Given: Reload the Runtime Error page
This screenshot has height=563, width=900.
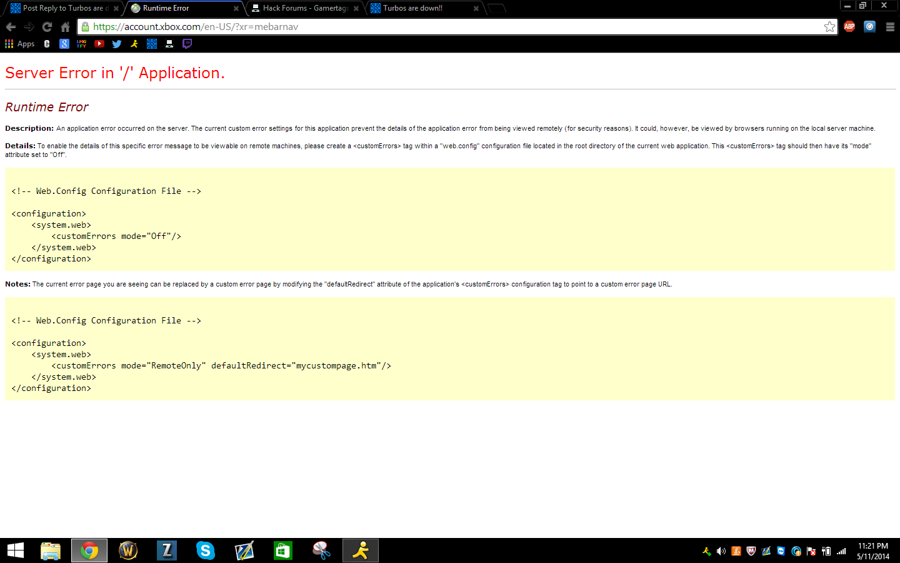Looking at the screenshot, I should pyautogui.click(x=47, y=27).
